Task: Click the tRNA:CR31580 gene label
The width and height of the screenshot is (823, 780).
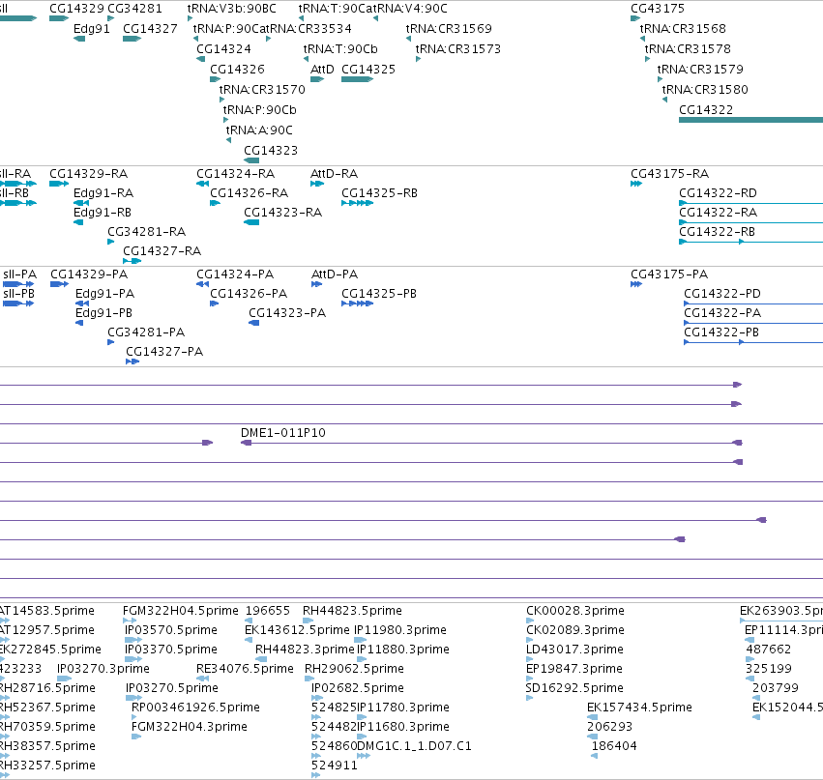Action: [x=705, y=90]
